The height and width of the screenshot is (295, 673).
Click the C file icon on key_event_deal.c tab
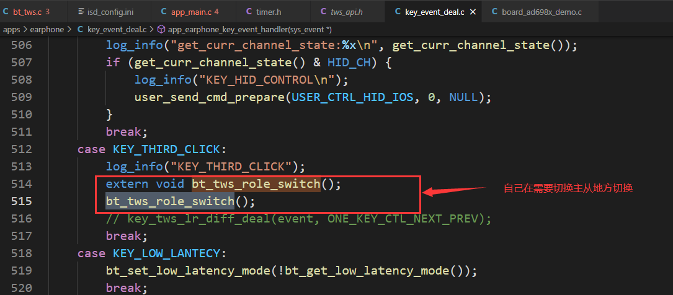398,12
